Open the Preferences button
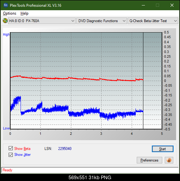 pos(150,160)
